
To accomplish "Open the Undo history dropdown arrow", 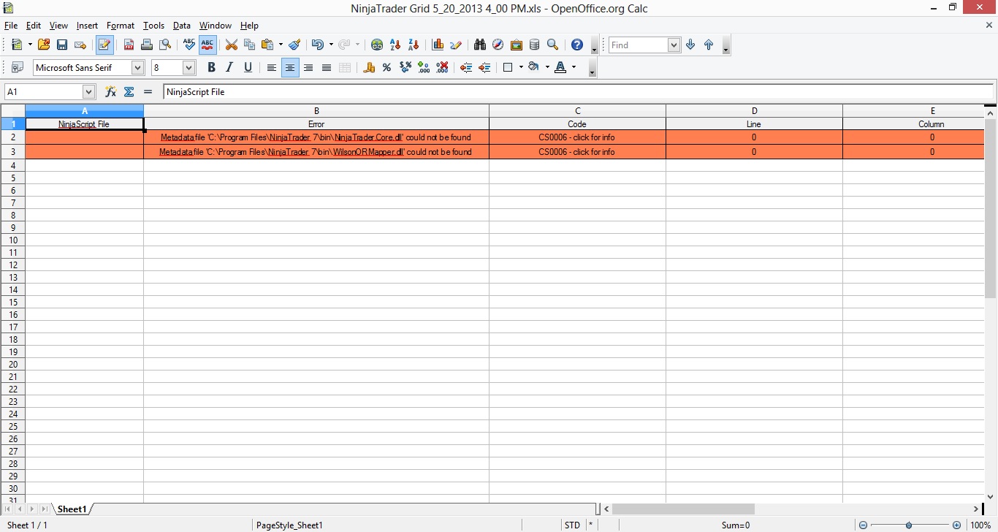I will pyautogui.click(x=331, y=45).
